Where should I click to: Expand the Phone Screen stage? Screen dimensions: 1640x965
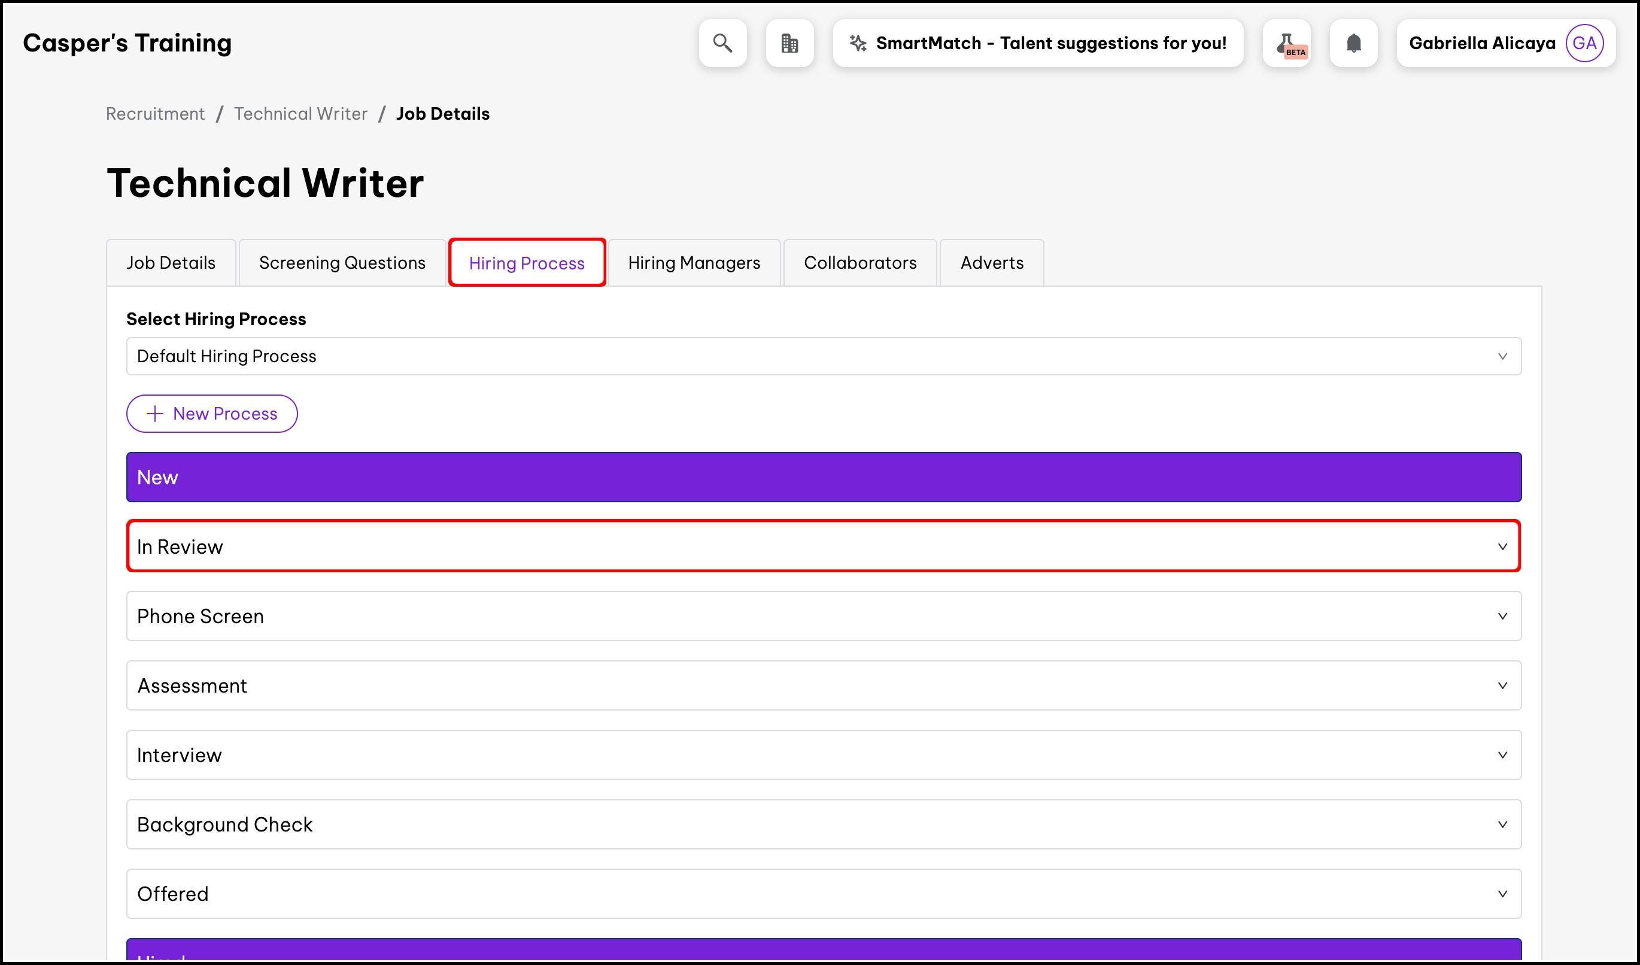(823, 616)
